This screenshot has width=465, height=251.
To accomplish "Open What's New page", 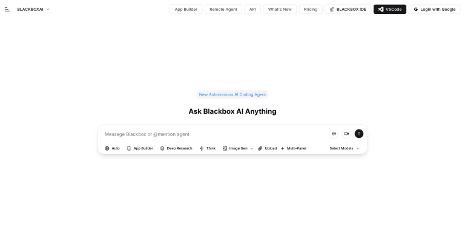I will (280, 10).
